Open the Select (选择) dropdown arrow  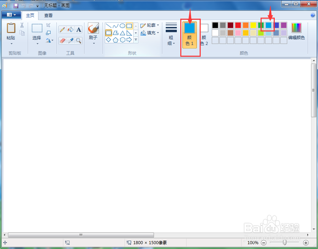(37, 44)
